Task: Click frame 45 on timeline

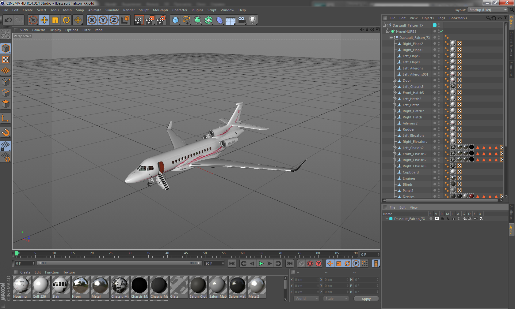Action: [167, 254]
